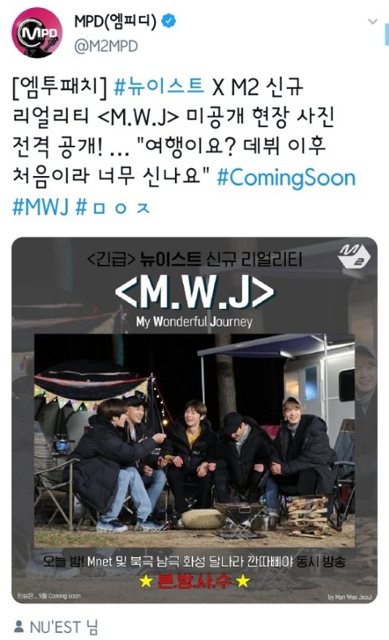The width and height of the screenshot is (389, 640).
Task: Visit the @M2MPD handle
Action: [x=106, y=46]
